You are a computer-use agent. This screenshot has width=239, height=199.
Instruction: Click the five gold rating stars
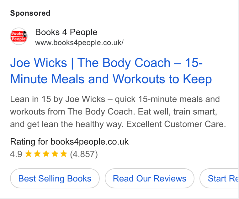pyautogui.click(x=46, y=154)
